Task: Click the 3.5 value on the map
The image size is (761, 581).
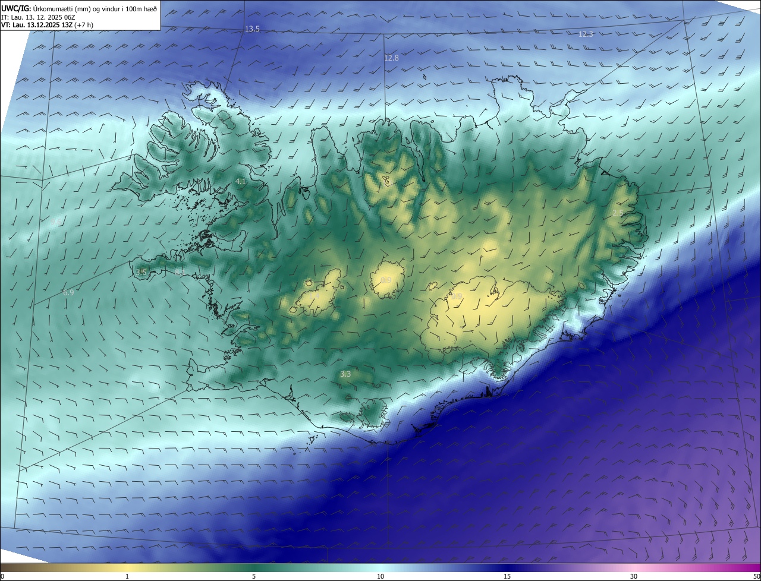Action: point(141,272)
